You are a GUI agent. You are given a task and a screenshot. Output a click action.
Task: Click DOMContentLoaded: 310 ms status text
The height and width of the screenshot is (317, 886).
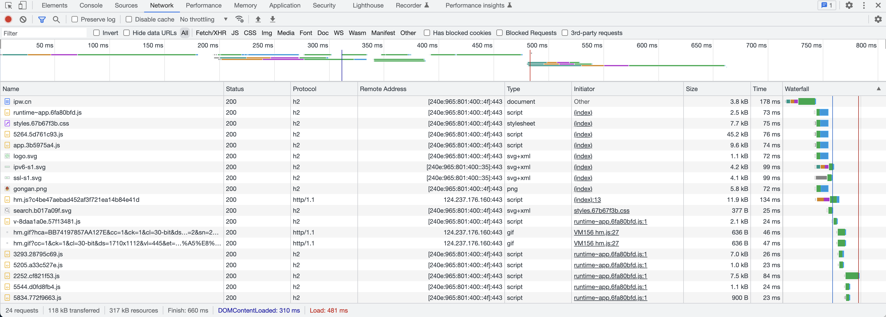point(259,311)
